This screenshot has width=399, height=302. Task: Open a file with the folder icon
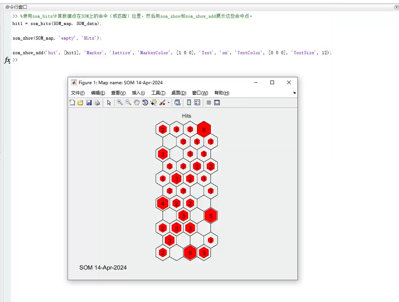click(x=81, y=103)
